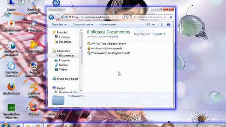Image resolution: width=226 pixels, height=127 pixels.
Task: Toggle the preview pane icon
Action: (160, 24)
